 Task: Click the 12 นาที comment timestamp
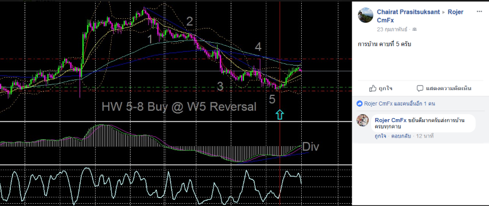(423, 136)
